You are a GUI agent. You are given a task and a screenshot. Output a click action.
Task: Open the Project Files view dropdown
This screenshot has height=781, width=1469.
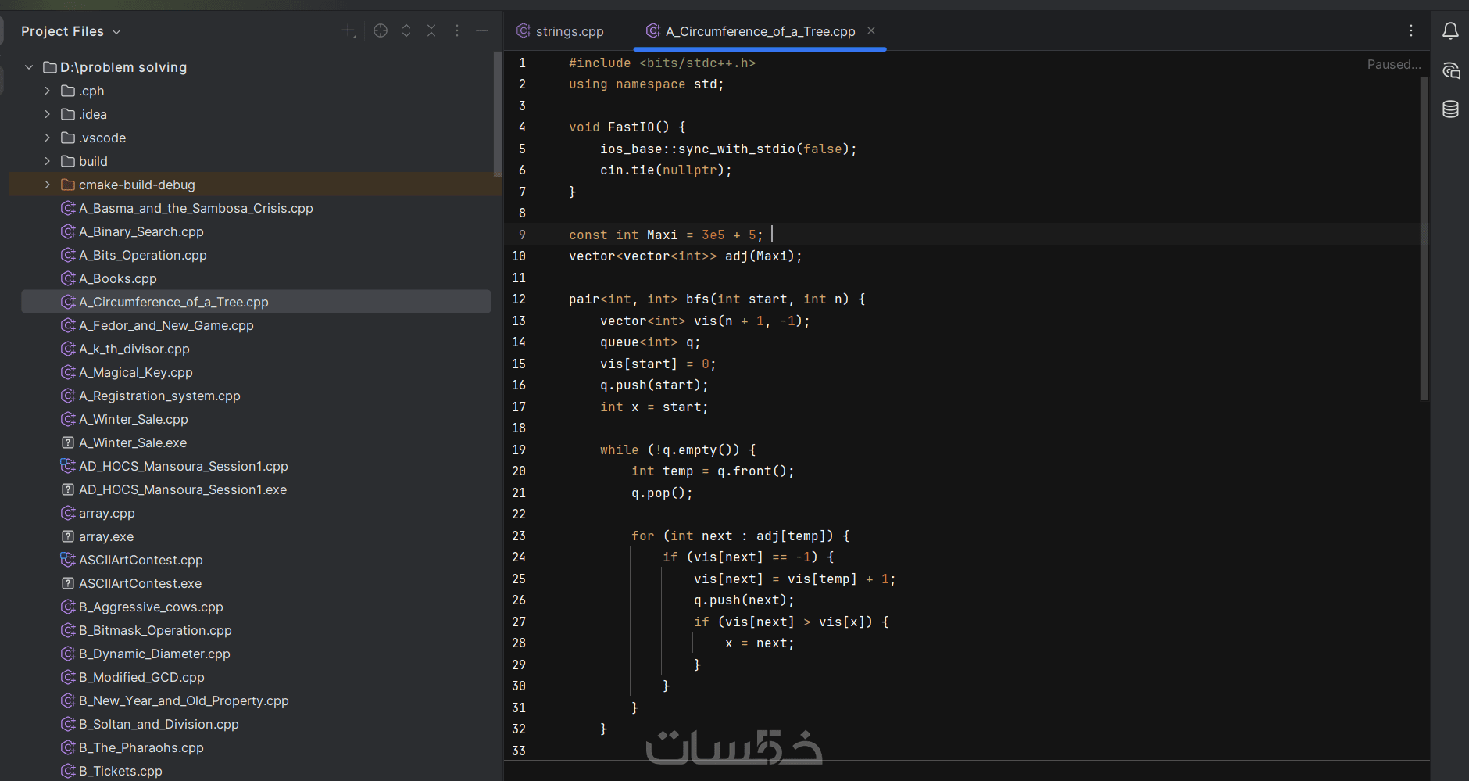(71, 31)
